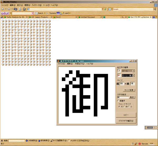Click the サイズ変更 button
Screen dimensions: 158x146
[x=129, y=90]
